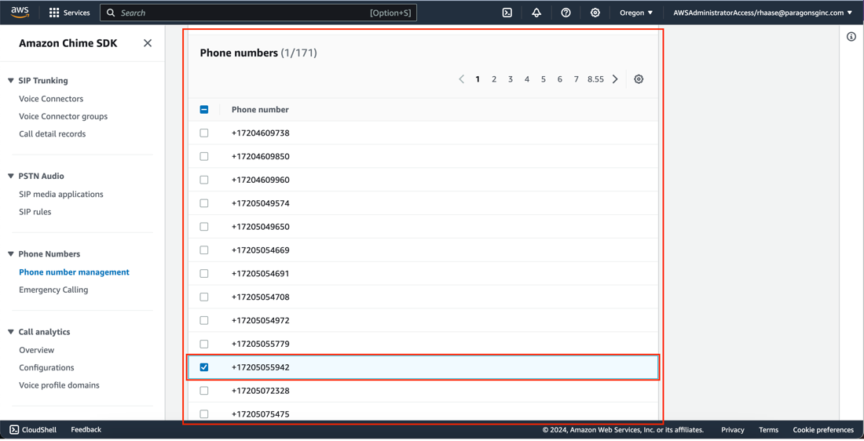The image size is (864, 441).
Task: Go to page 6
Action: click(x=560, y=79)
